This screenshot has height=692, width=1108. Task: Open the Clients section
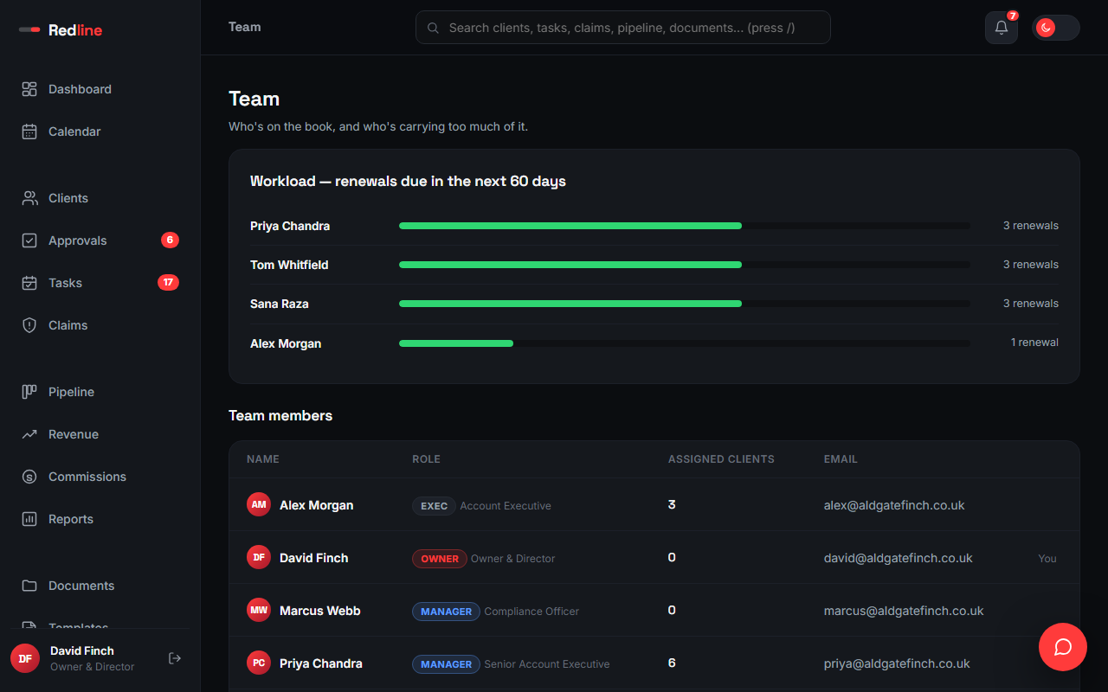[100, 198]
